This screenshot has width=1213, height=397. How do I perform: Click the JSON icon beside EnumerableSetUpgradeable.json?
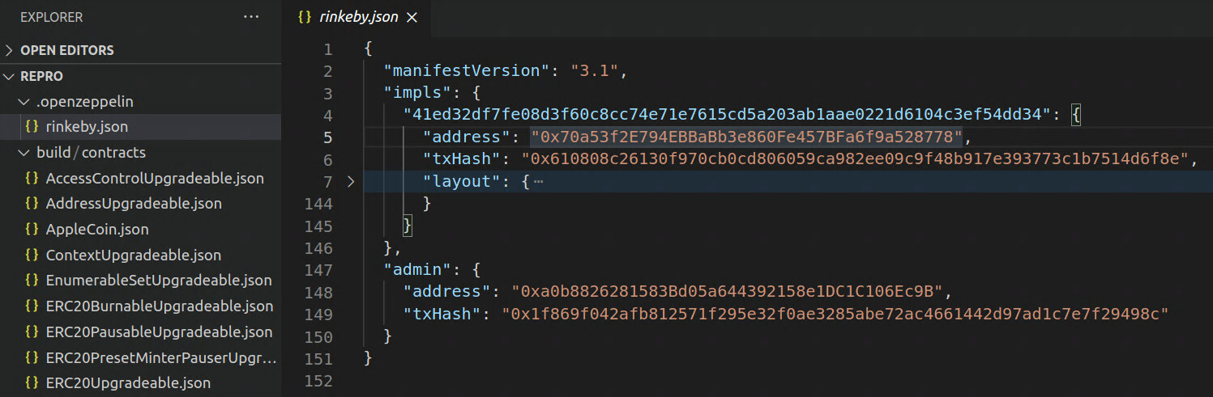pyautogui.click(x=32, y=281)
